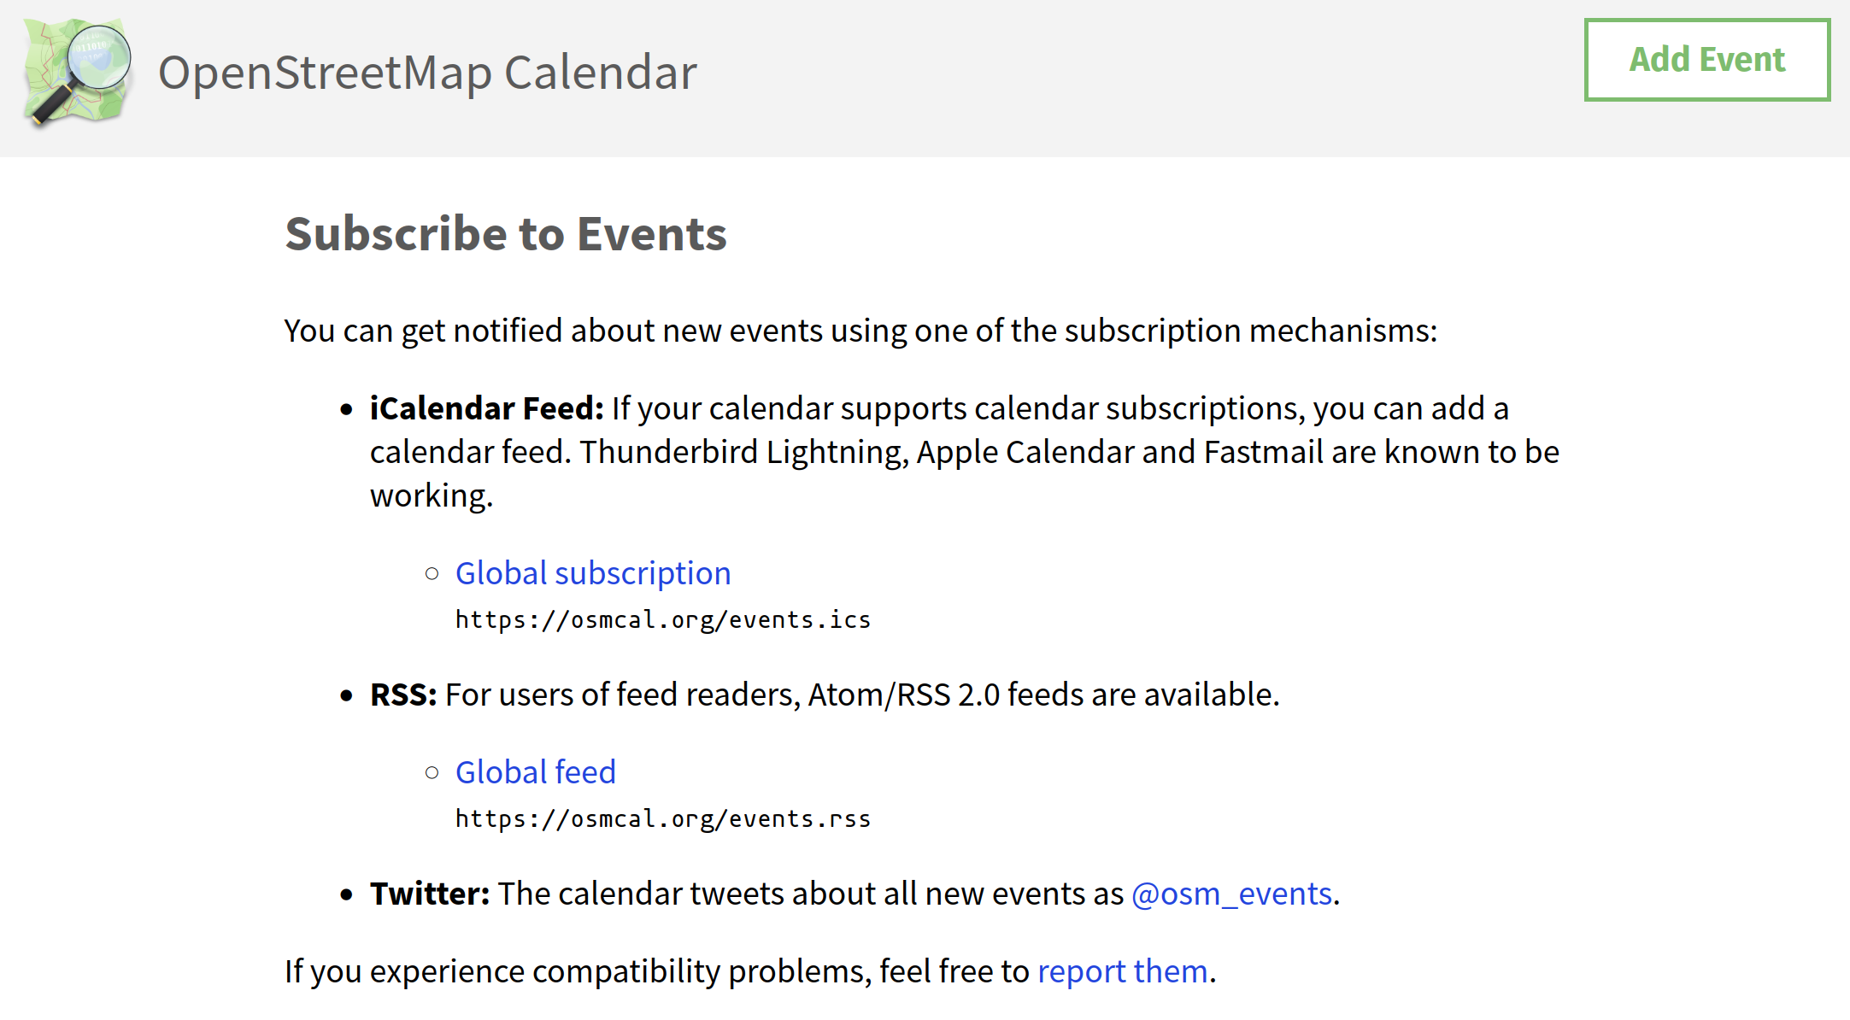Image resolution: width=1850 pixels, height=1020 pixels.
Task: Click the hollow bullet beside Global subscription
Action: click(x=432, y=574)
